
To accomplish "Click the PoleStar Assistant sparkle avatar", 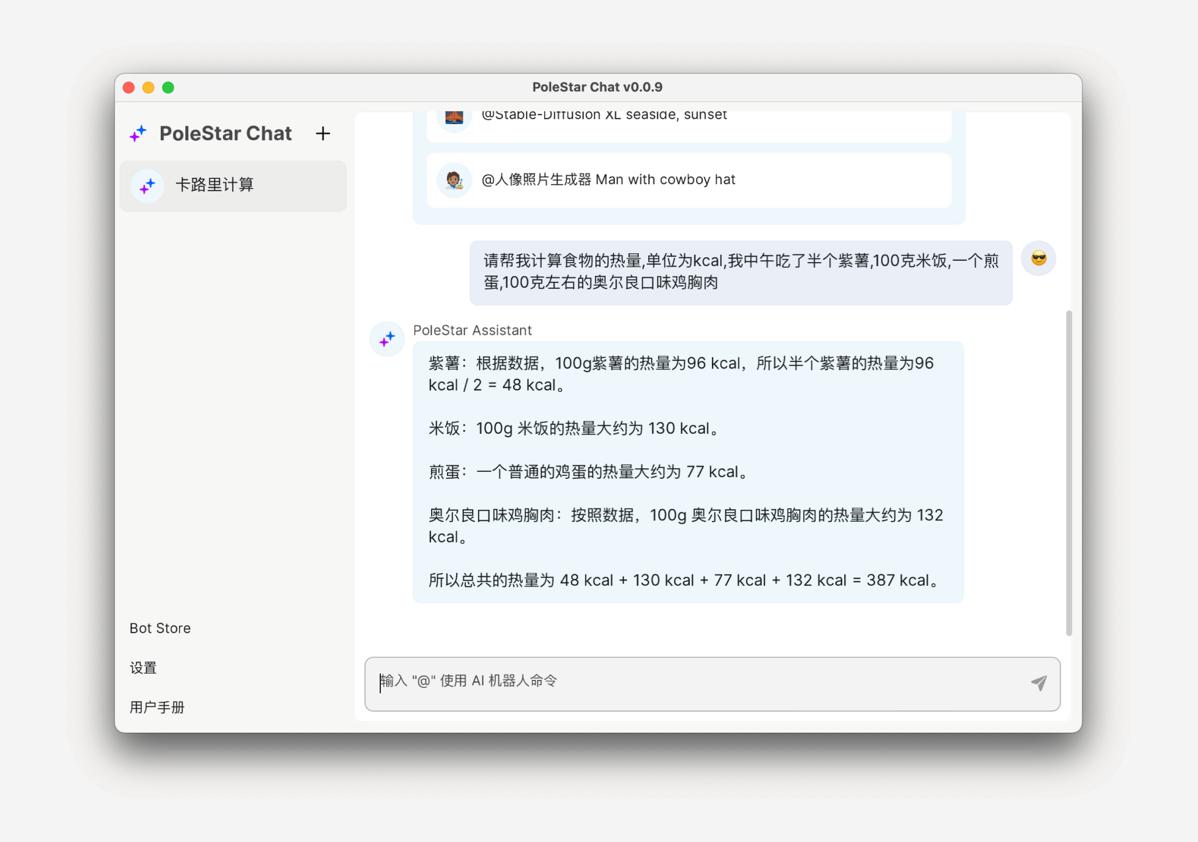I will pos(387,339).
